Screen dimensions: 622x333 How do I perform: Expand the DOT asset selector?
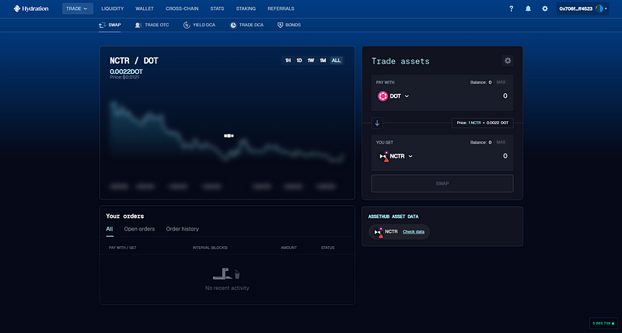point(407,96)
